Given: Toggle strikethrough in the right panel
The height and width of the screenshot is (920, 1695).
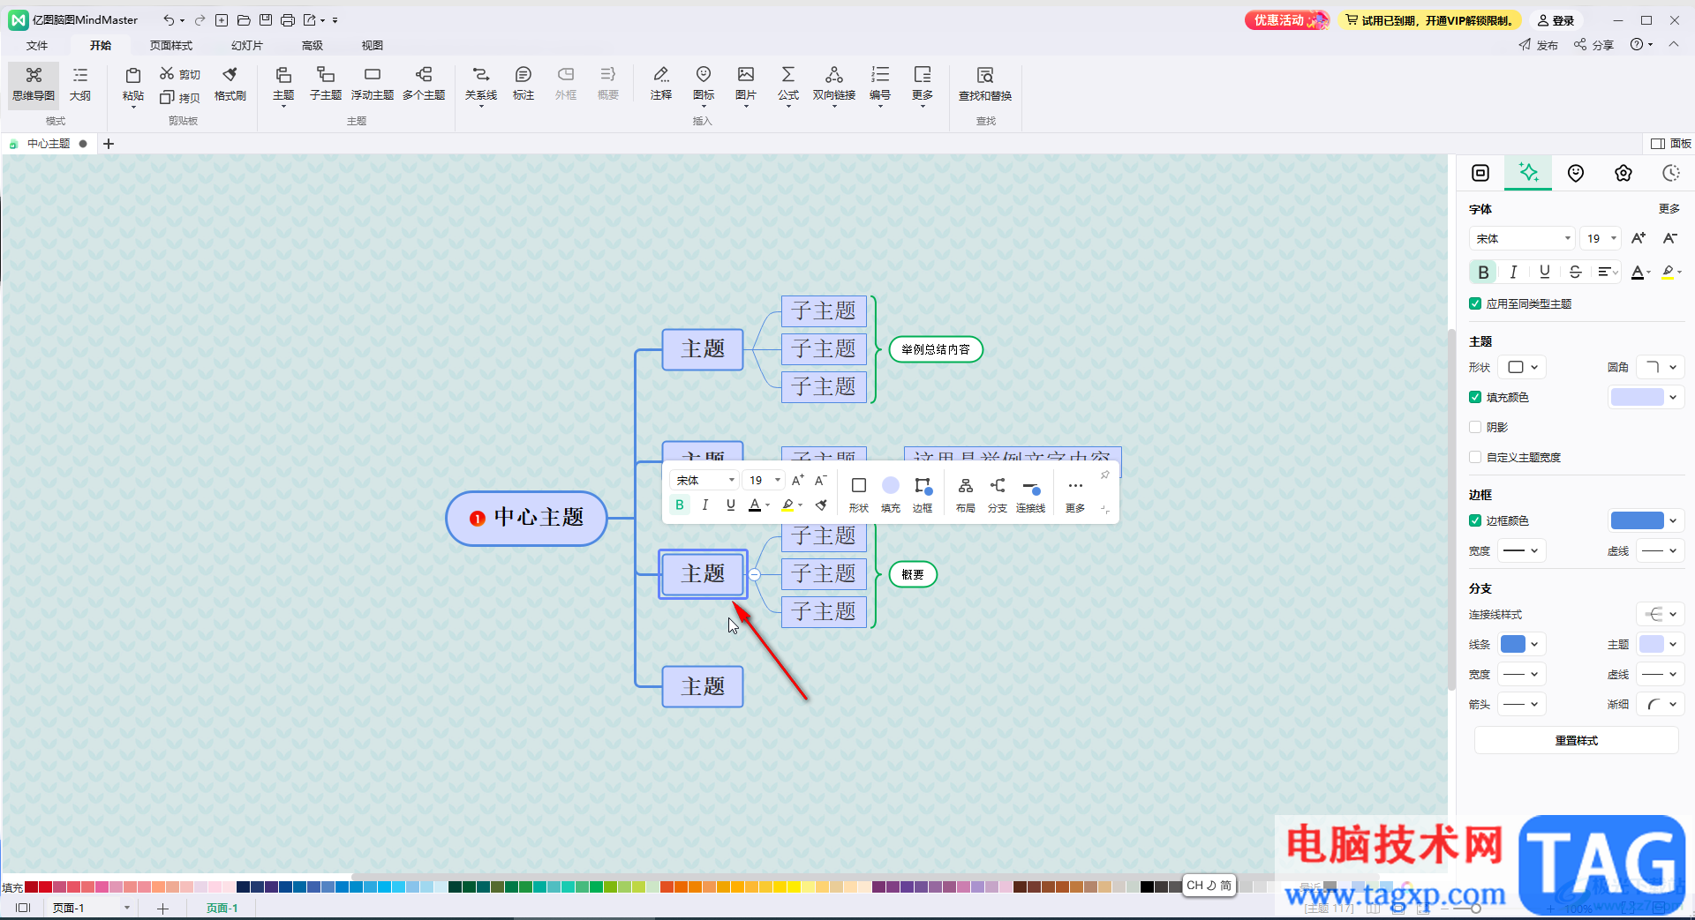Looking at the screenshot, I should tap(1575, 272).
